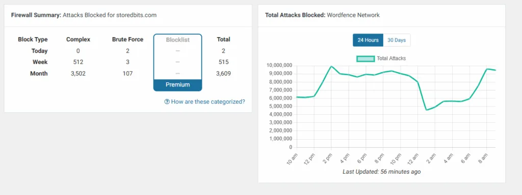Click the Firewall Summary panel title
Screen dimensions: 522x195
84,15
